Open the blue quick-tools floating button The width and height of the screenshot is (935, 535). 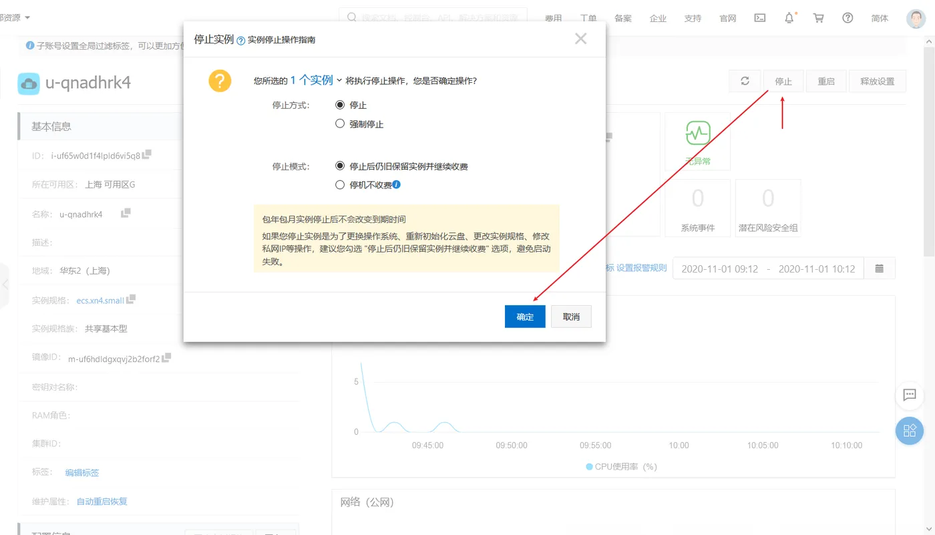[x=910, y=431]
